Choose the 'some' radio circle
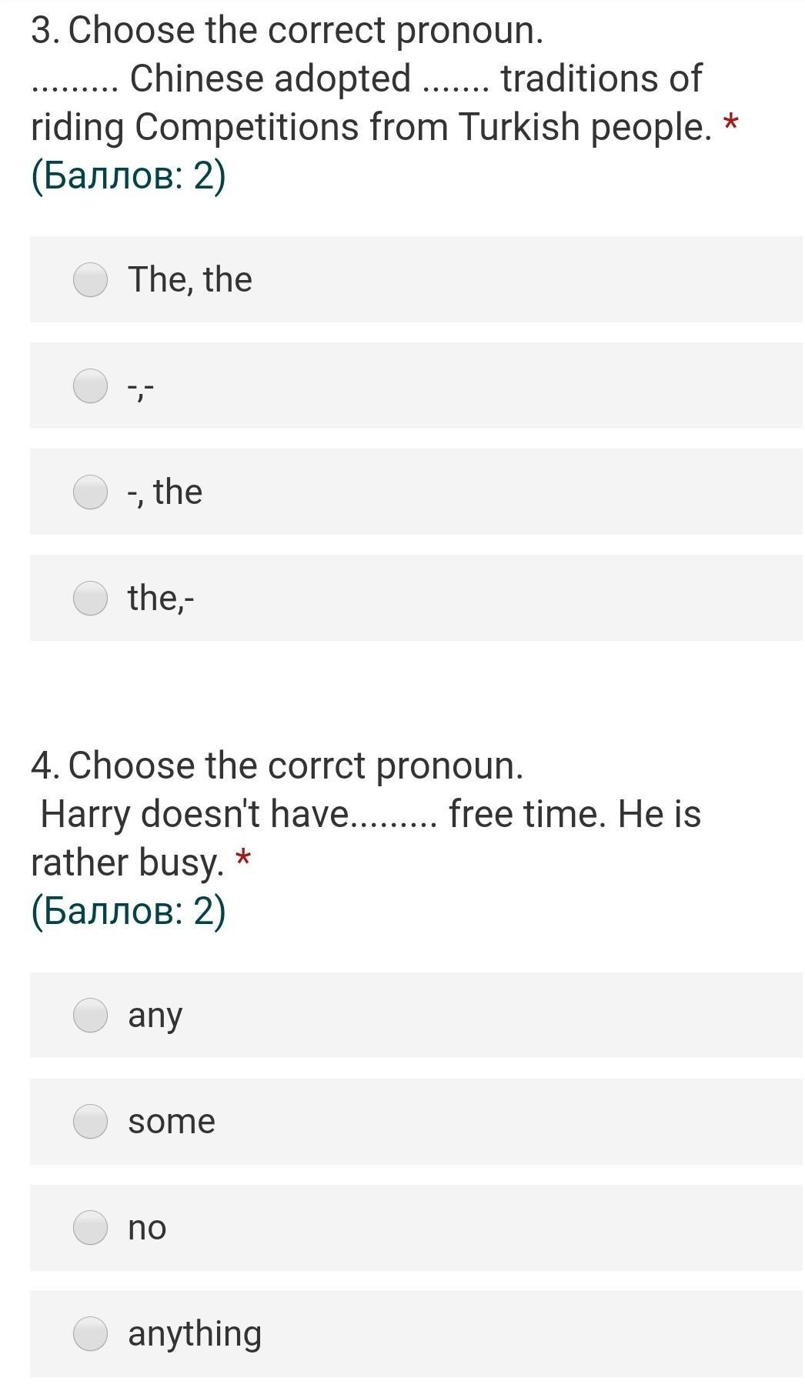The image size is (805, 1391). coord(90,1121)
